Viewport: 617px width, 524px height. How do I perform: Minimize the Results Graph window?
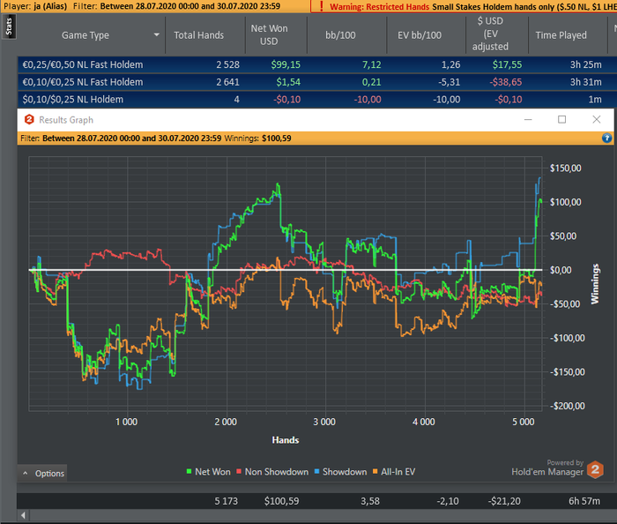coord(528,119)
